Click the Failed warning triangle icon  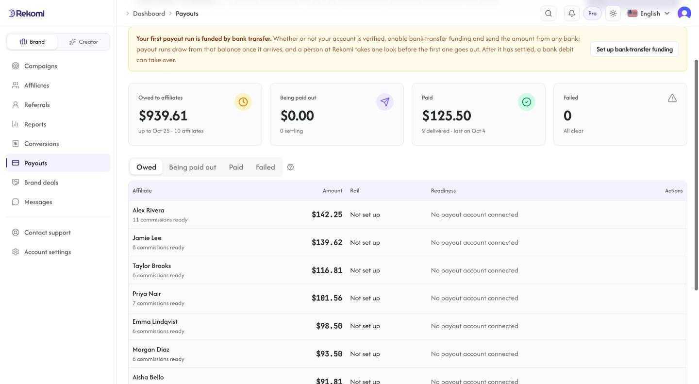pyautogui.click(x=672, y=99)
